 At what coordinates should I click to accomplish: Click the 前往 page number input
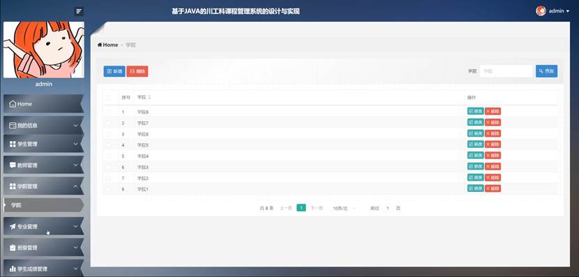(388, 209)
